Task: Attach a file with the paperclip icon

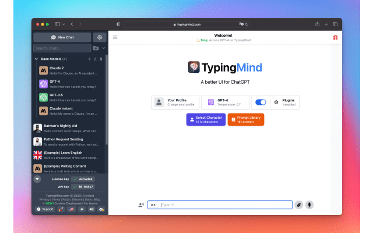Action: 299,204
